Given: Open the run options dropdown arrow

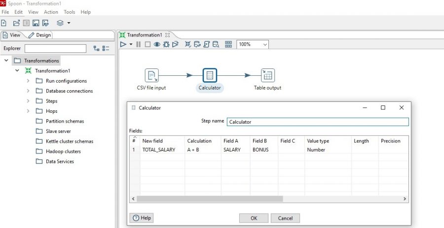Looking at the screenshot, I should pyautogui.click(x=131, y=44).
